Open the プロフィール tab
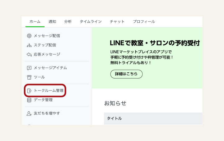The image size is (224, 141). 144,22
